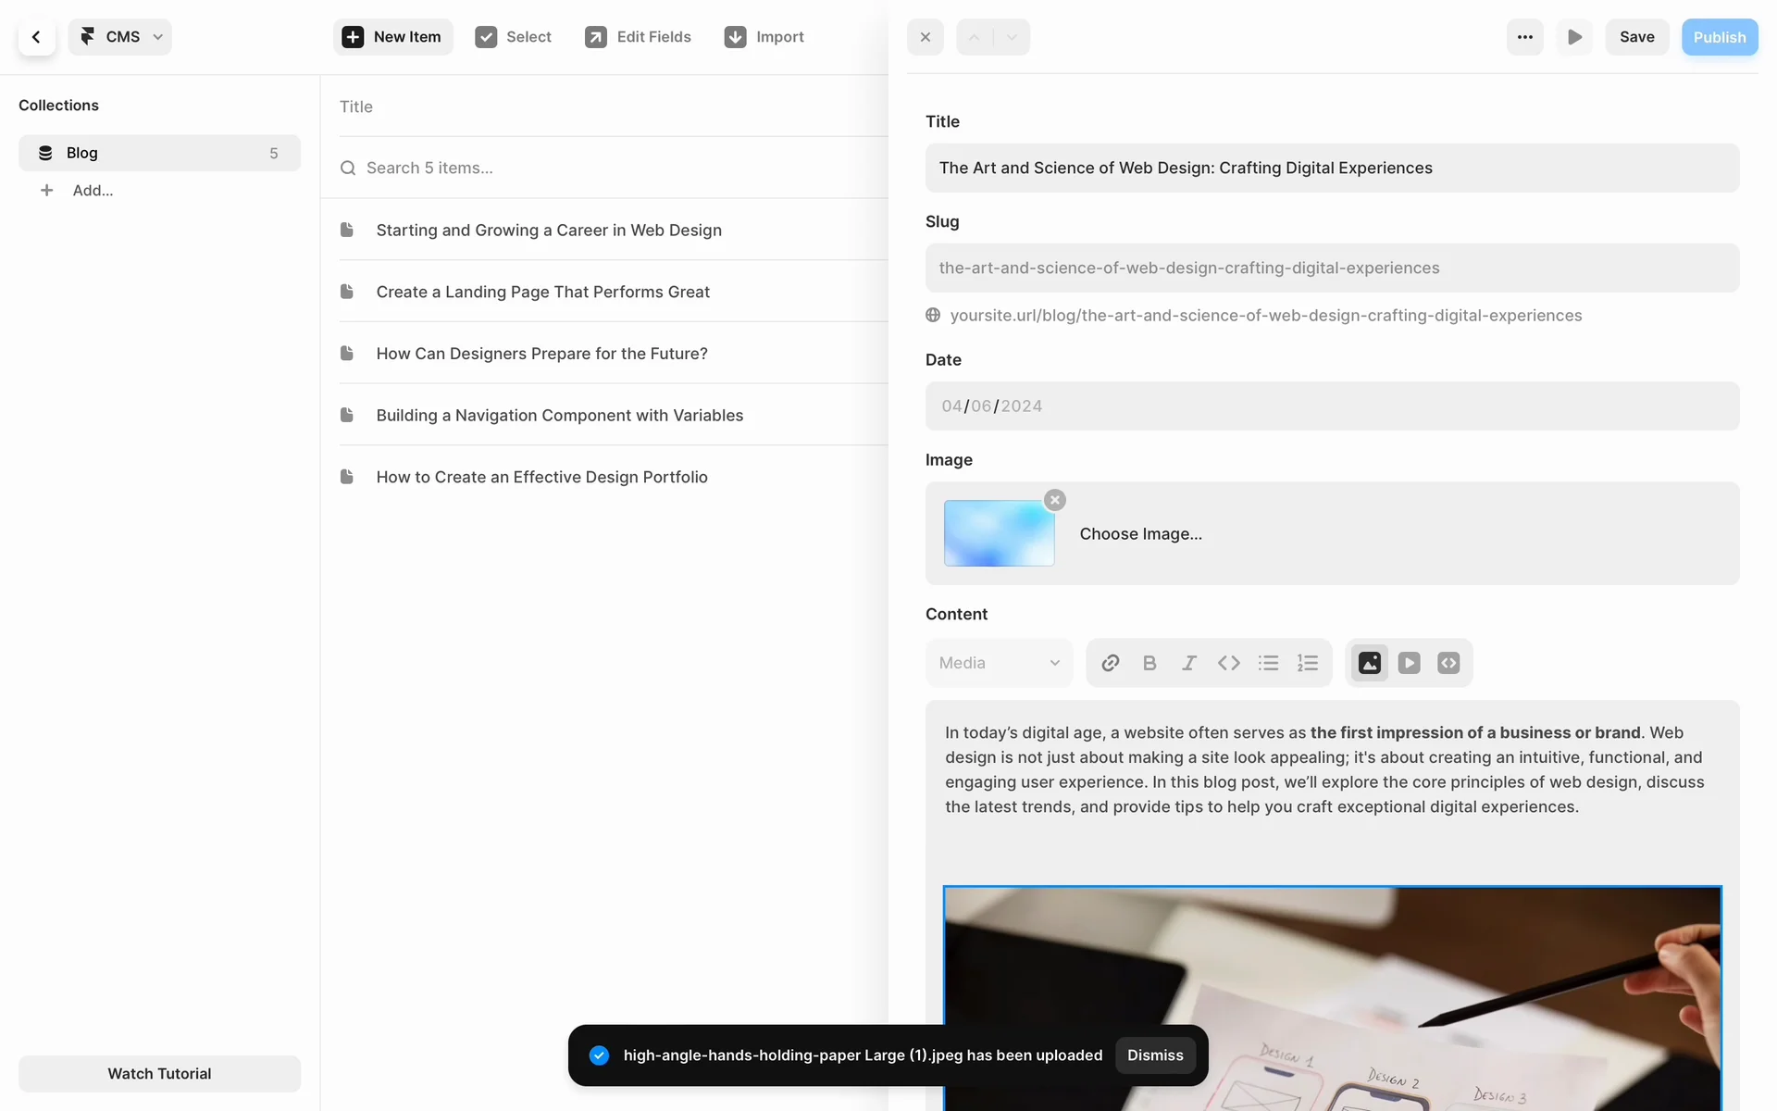Apply italic formatting to the text
1777x1111 pixels.
1189,663
